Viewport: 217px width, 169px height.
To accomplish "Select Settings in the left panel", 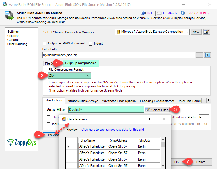I will [13, 32].
